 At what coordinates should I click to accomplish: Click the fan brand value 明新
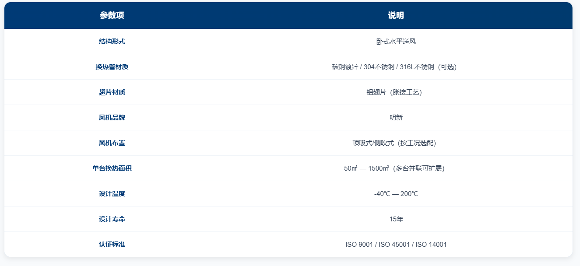pyautogui.click(x=396, y=118)
